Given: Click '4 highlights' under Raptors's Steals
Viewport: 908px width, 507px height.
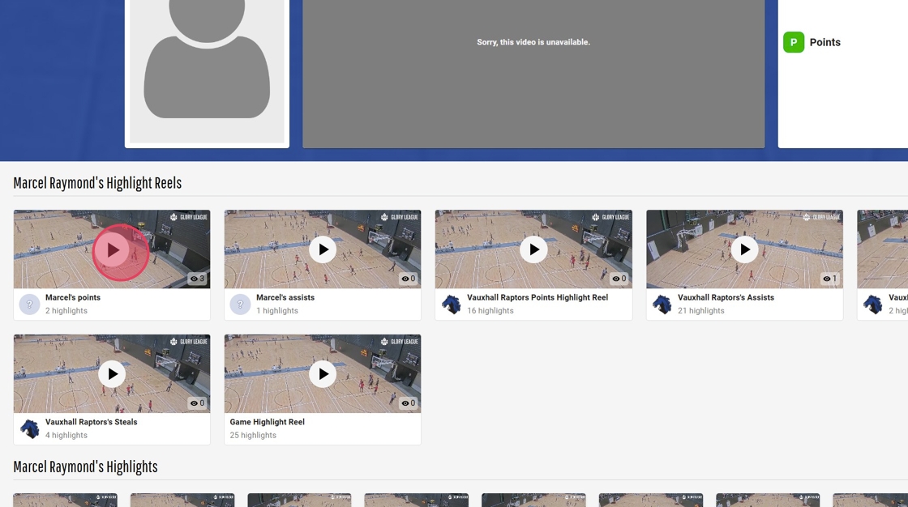Looking at the screenshot, I should coord(66,435).
